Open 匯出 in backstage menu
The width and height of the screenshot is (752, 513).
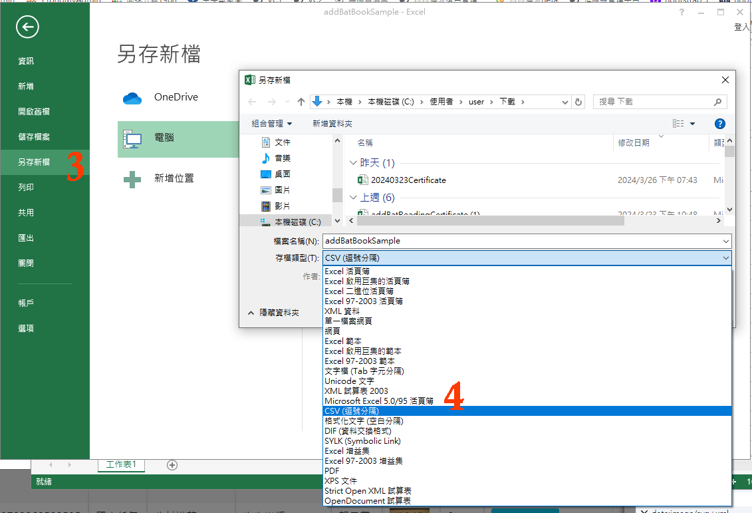(x=26, y=238)
